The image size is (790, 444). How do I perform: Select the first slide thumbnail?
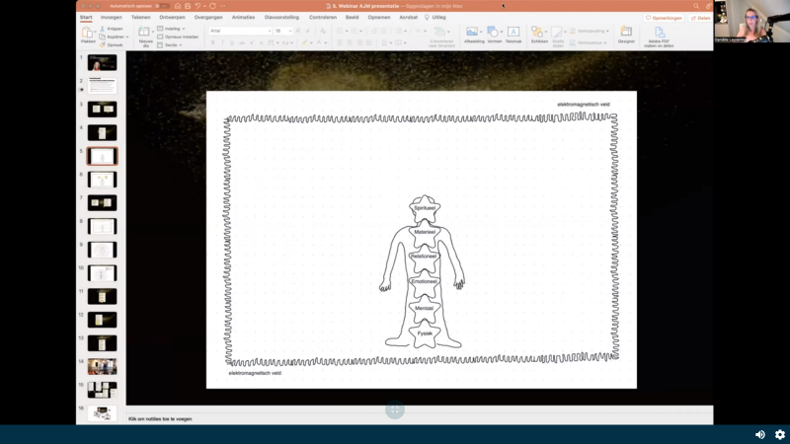point(102,62)
